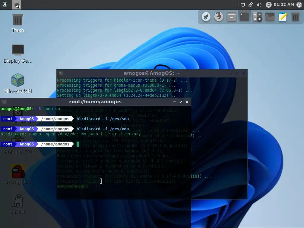
Task: Open the power session button in panel
Action: [x=299, y=5]
